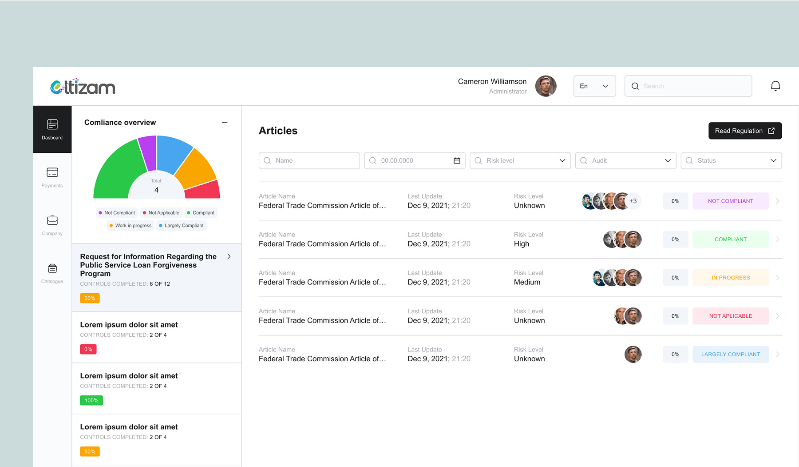Collapse the Compliance overview panel
The height and width of the screenshot is (467, 799).
(x=225, y=122)
